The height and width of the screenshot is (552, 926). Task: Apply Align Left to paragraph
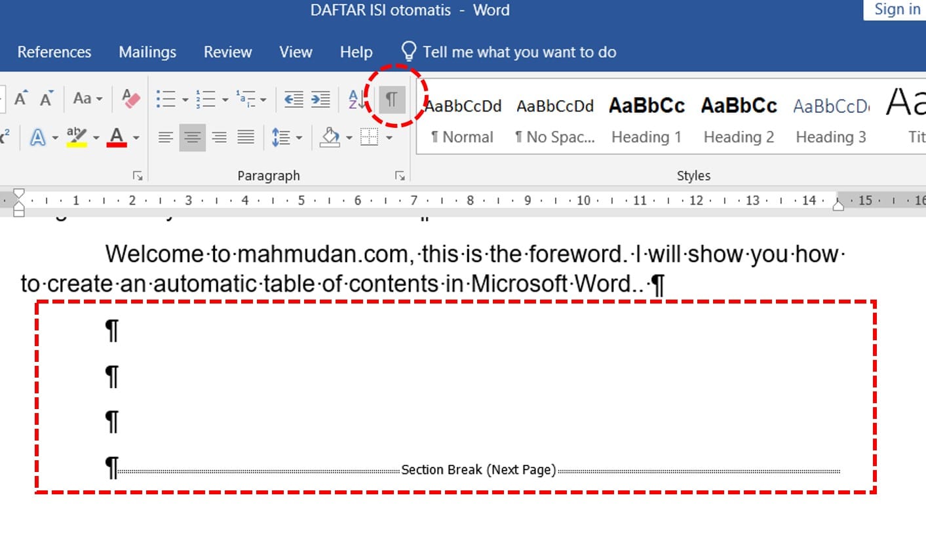coord(165,138)
